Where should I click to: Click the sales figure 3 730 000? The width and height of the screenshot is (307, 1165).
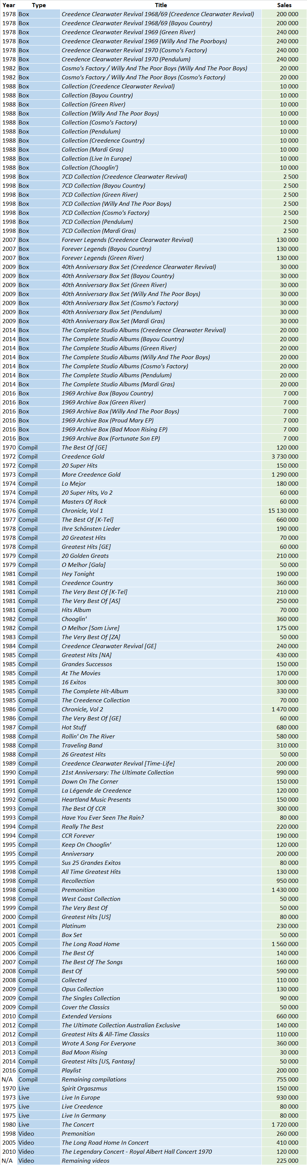click(285, 456)
